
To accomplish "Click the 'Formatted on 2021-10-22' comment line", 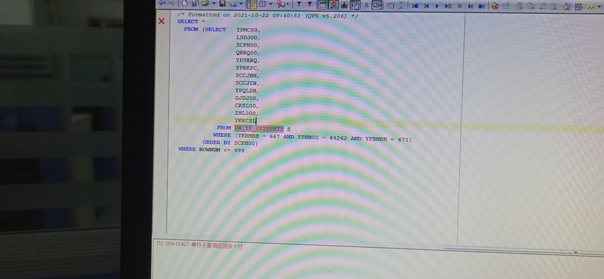I will (268, 15).
